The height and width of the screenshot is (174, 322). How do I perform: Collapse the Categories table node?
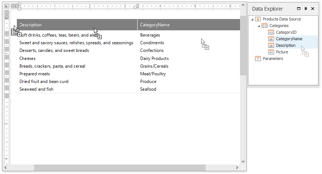pyautogui.click(x=259, y=26)
